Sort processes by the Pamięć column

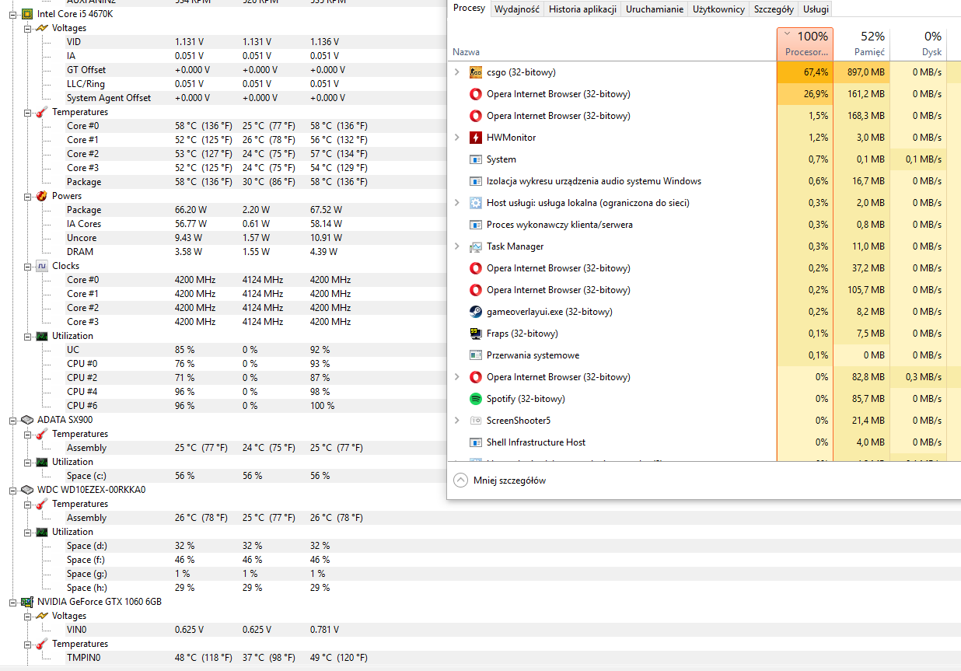click(x=861, y=44)
